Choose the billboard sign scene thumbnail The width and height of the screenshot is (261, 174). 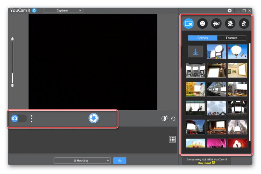(x=216, y=51)
